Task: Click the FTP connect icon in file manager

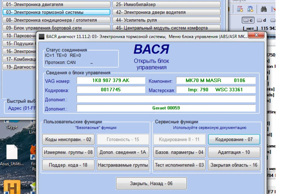Action: 240,9
